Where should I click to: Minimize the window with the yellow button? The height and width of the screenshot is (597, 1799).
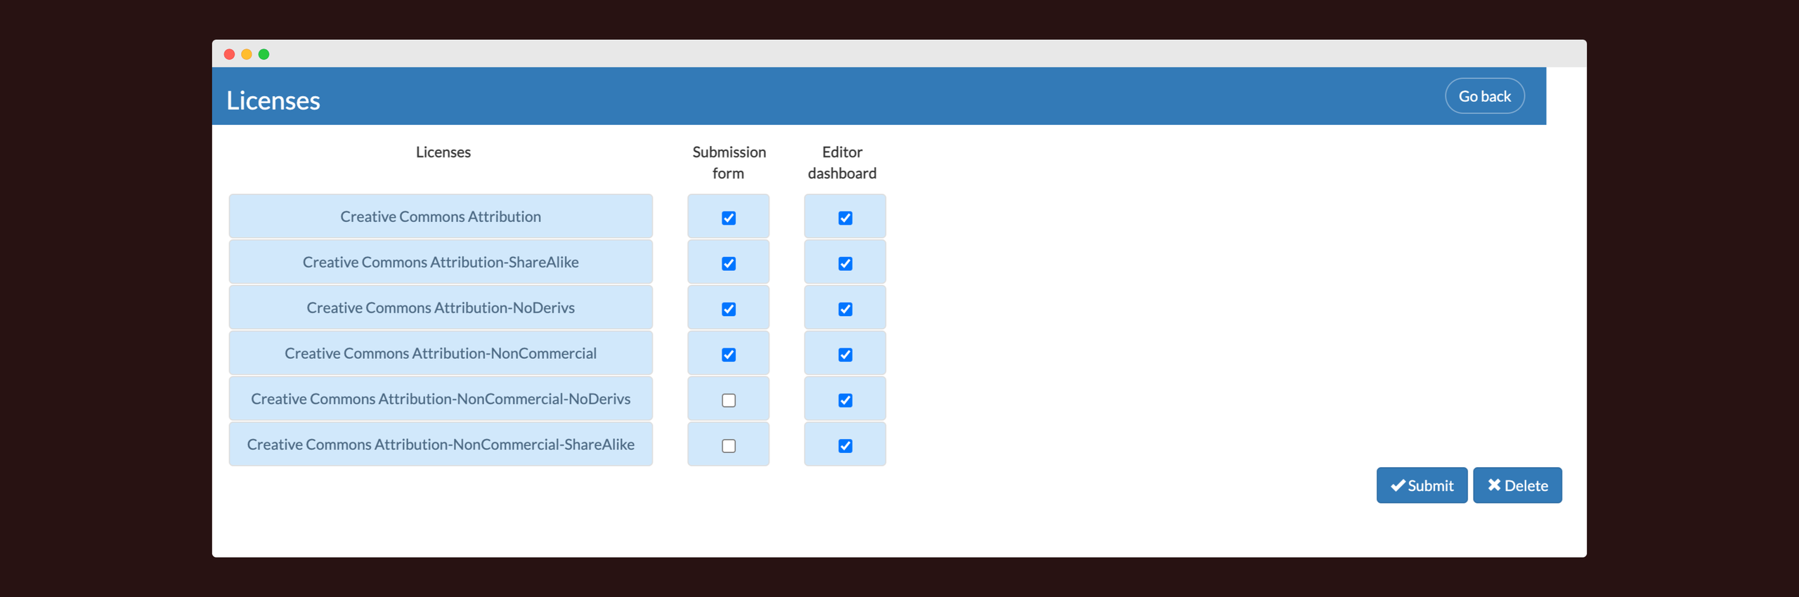click(x=247, y=54)
